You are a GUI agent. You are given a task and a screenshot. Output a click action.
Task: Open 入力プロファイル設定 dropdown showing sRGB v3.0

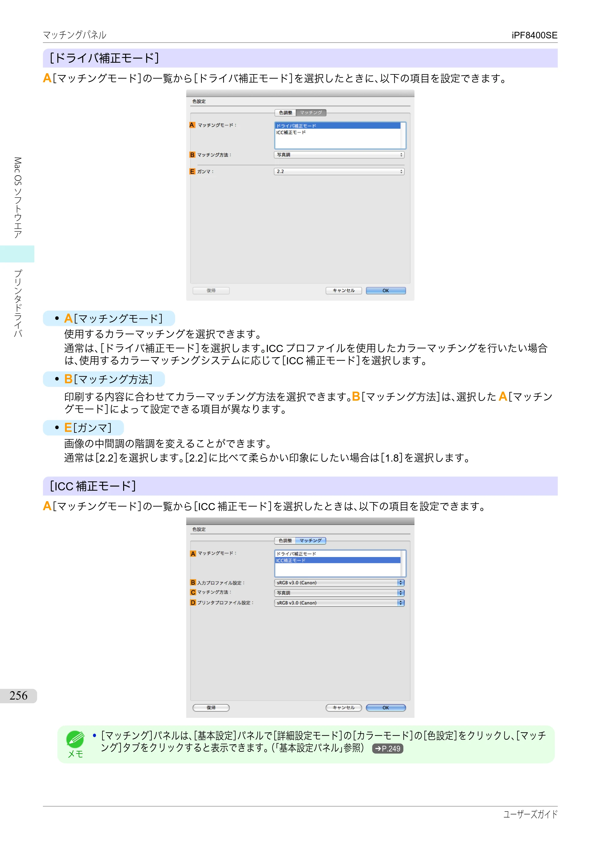coord(339,583)
